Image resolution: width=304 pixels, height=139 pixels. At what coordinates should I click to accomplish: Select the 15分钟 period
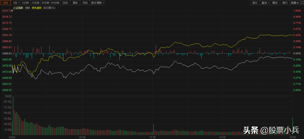35,3
